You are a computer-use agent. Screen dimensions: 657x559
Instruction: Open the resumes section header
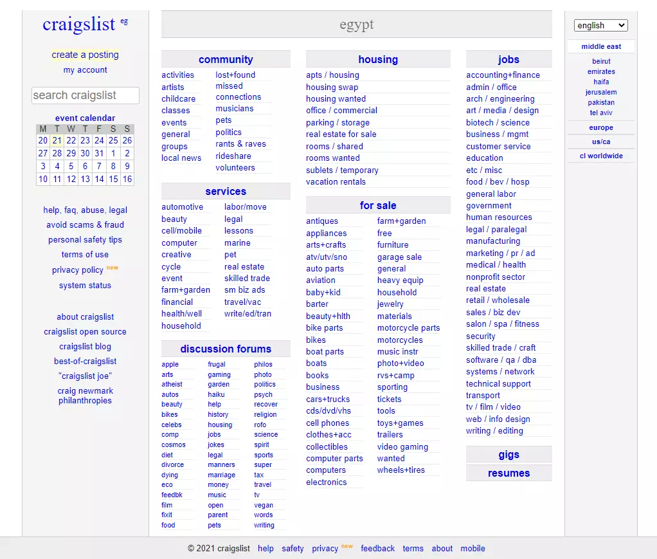[509, 473]
